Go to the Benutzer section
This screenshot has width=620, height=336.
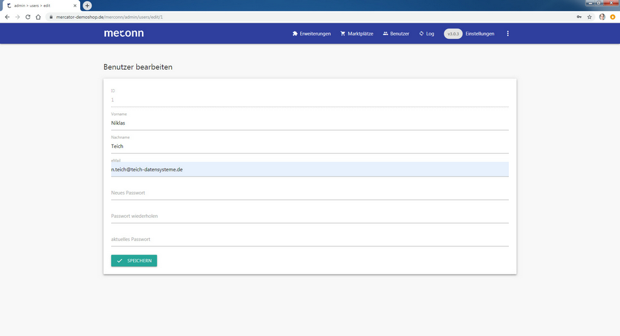coord(396,34)
